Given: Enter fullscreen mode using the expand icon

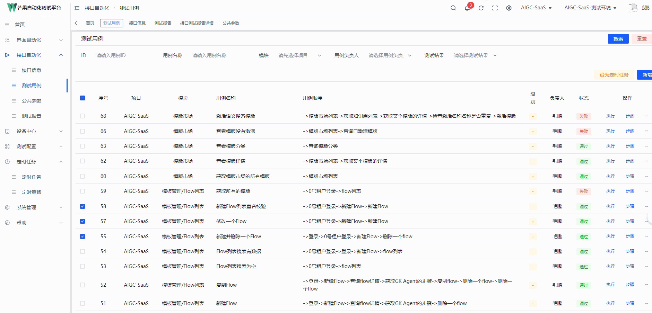Looking at the screenshot, I should 495,8.
